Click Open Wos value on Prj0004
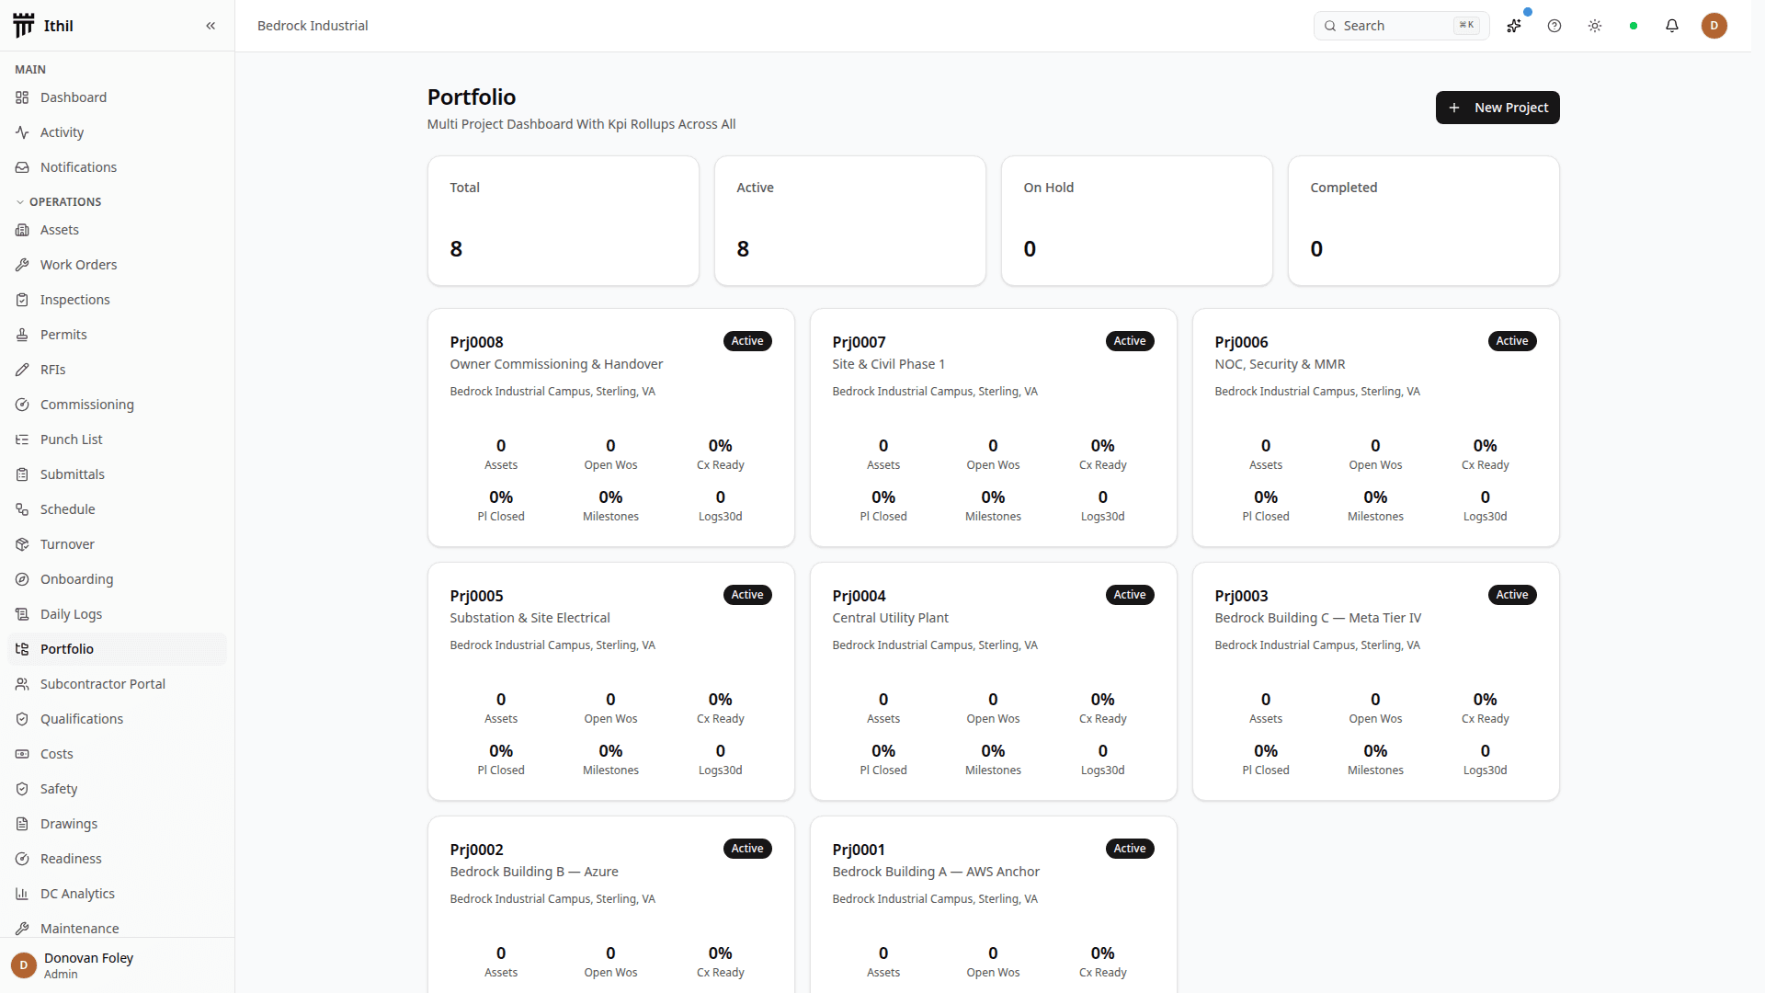 993,700
